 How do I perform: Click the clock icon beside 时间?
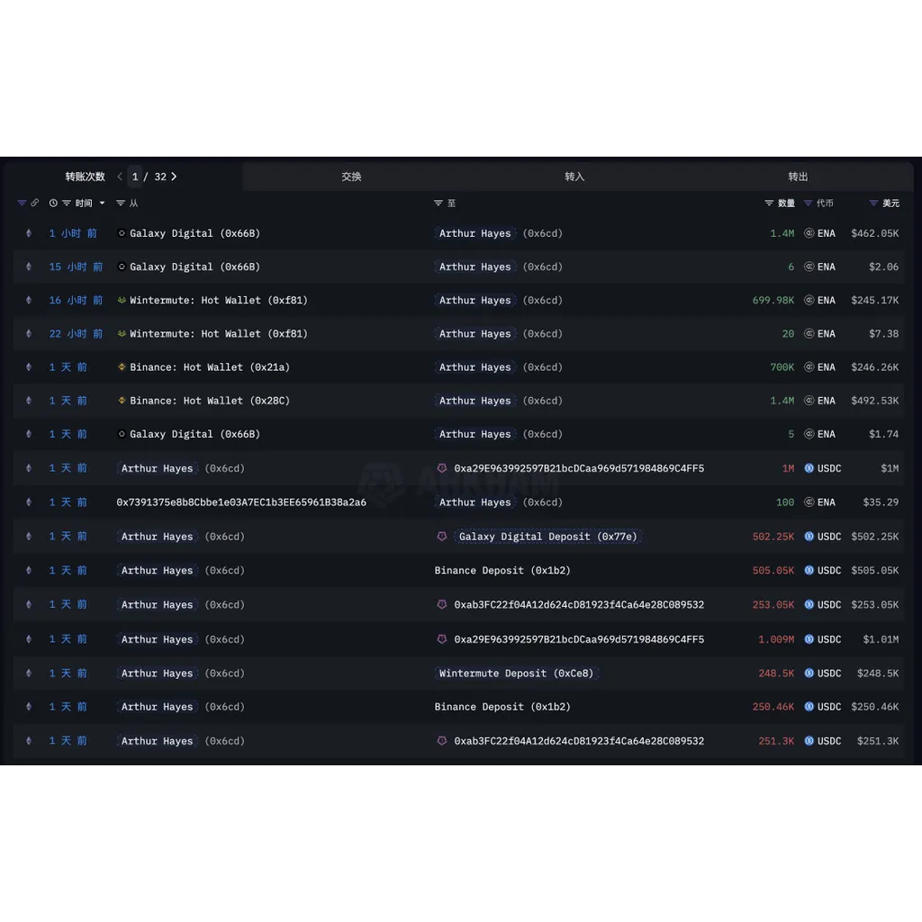53,203
